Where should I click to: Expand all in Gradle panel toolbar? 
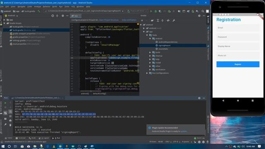[158, 20]
